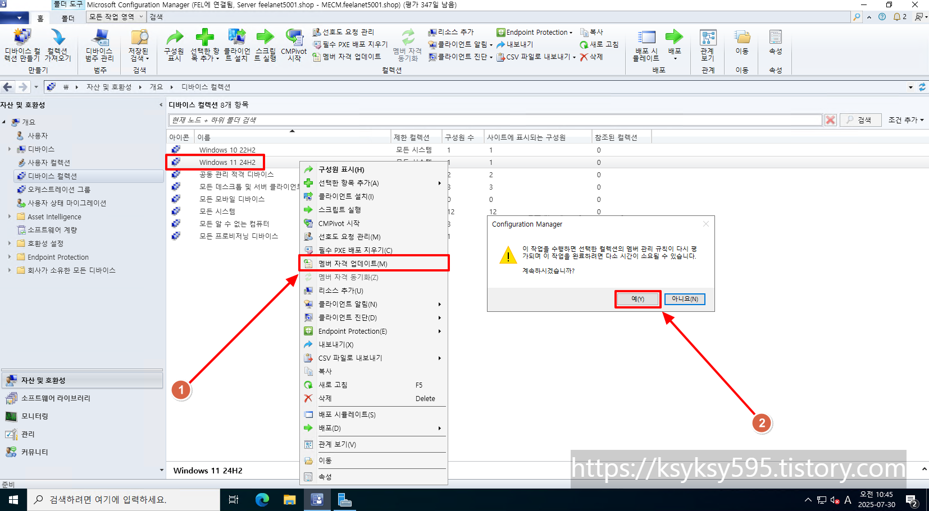This screenshot has height=511, width=929.
Task: Click 삭제 in the ribbon
Action: point(591,57)
